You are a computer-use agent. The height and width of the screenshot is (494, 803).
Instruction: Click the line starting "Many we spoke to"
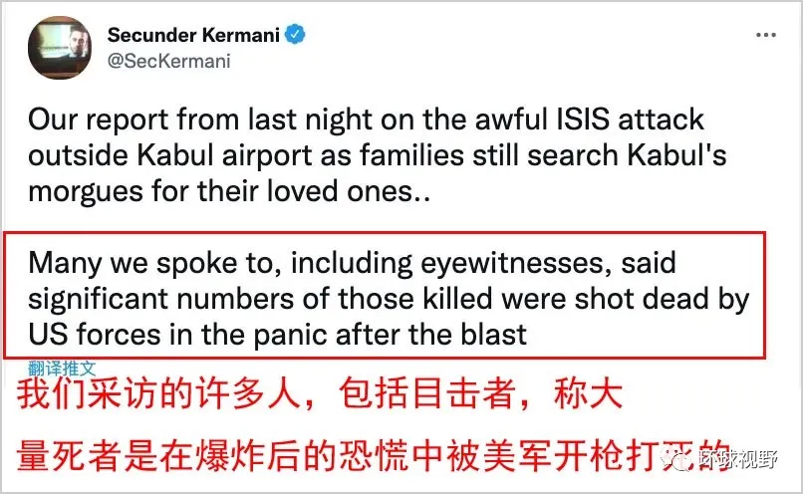(352, 263)
